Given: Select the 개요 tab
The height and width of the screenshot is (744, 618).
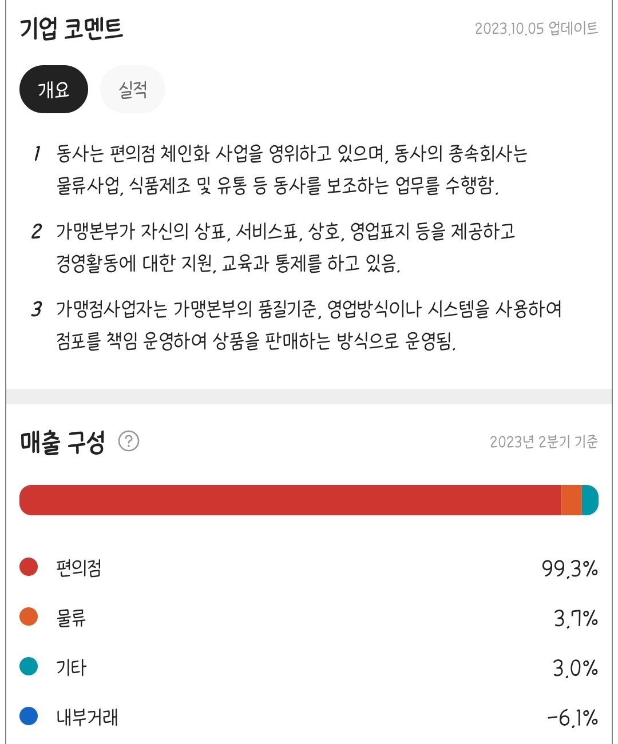Looking at the screenshot, I should coord(53,89).
